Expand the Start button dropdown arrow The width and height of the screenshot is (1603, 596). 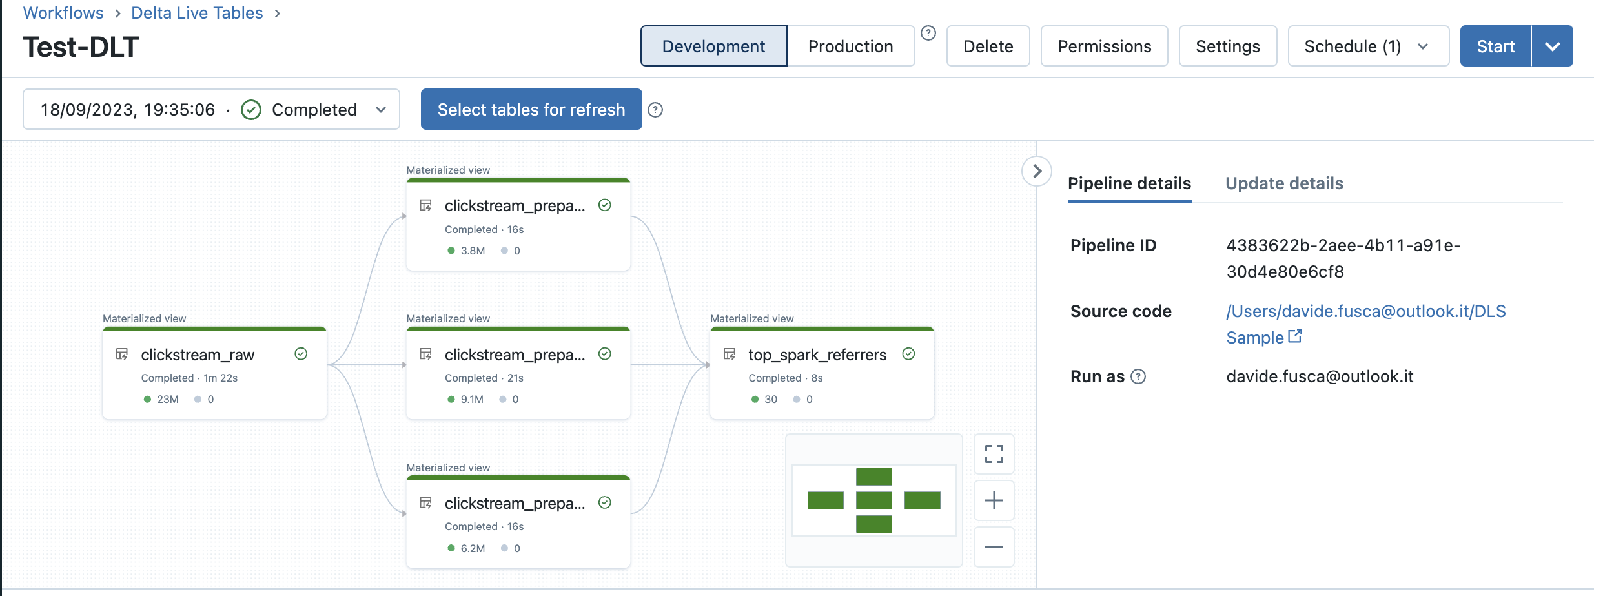click(x=1552, y=46)
